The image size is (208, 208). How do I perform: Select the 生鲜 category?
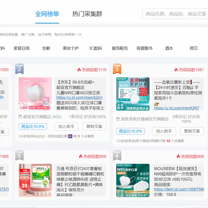pos(46,48)
